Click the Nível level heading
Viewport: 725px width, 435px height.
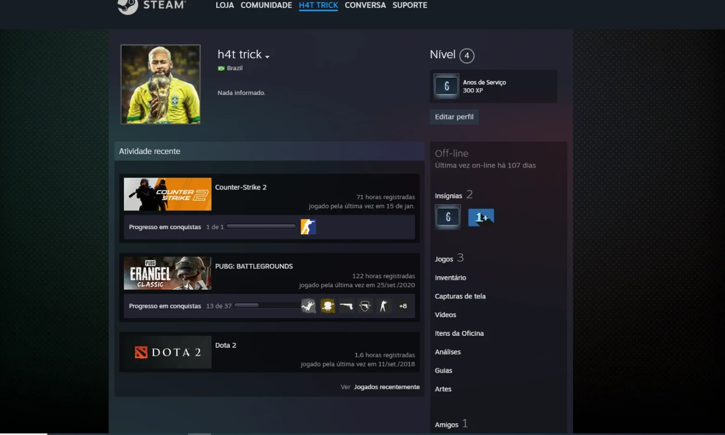442,54
